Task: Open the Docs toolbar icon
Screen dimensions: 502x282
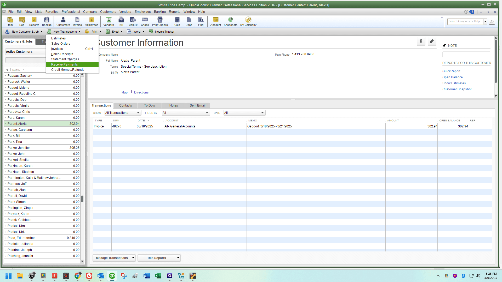Action: click(189, 21)
